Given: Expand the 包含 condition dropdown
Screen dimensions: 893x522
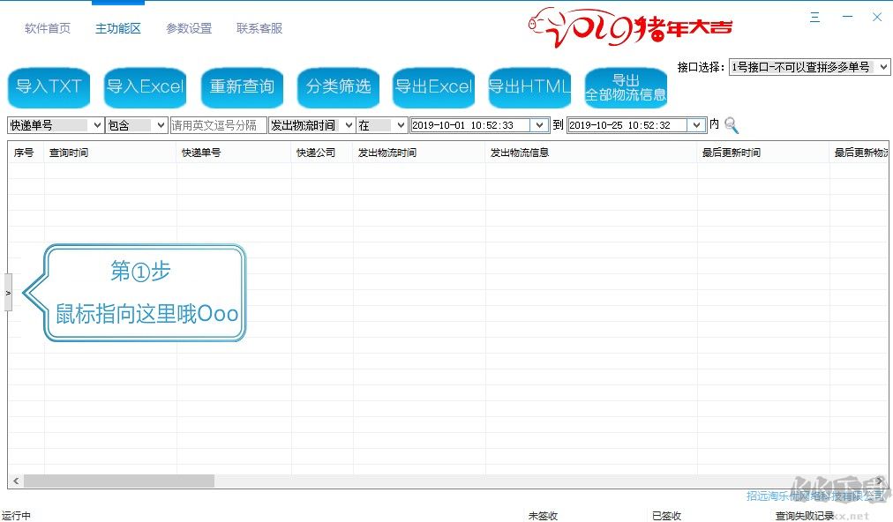Looking at the screenshot, I should 160,126.
